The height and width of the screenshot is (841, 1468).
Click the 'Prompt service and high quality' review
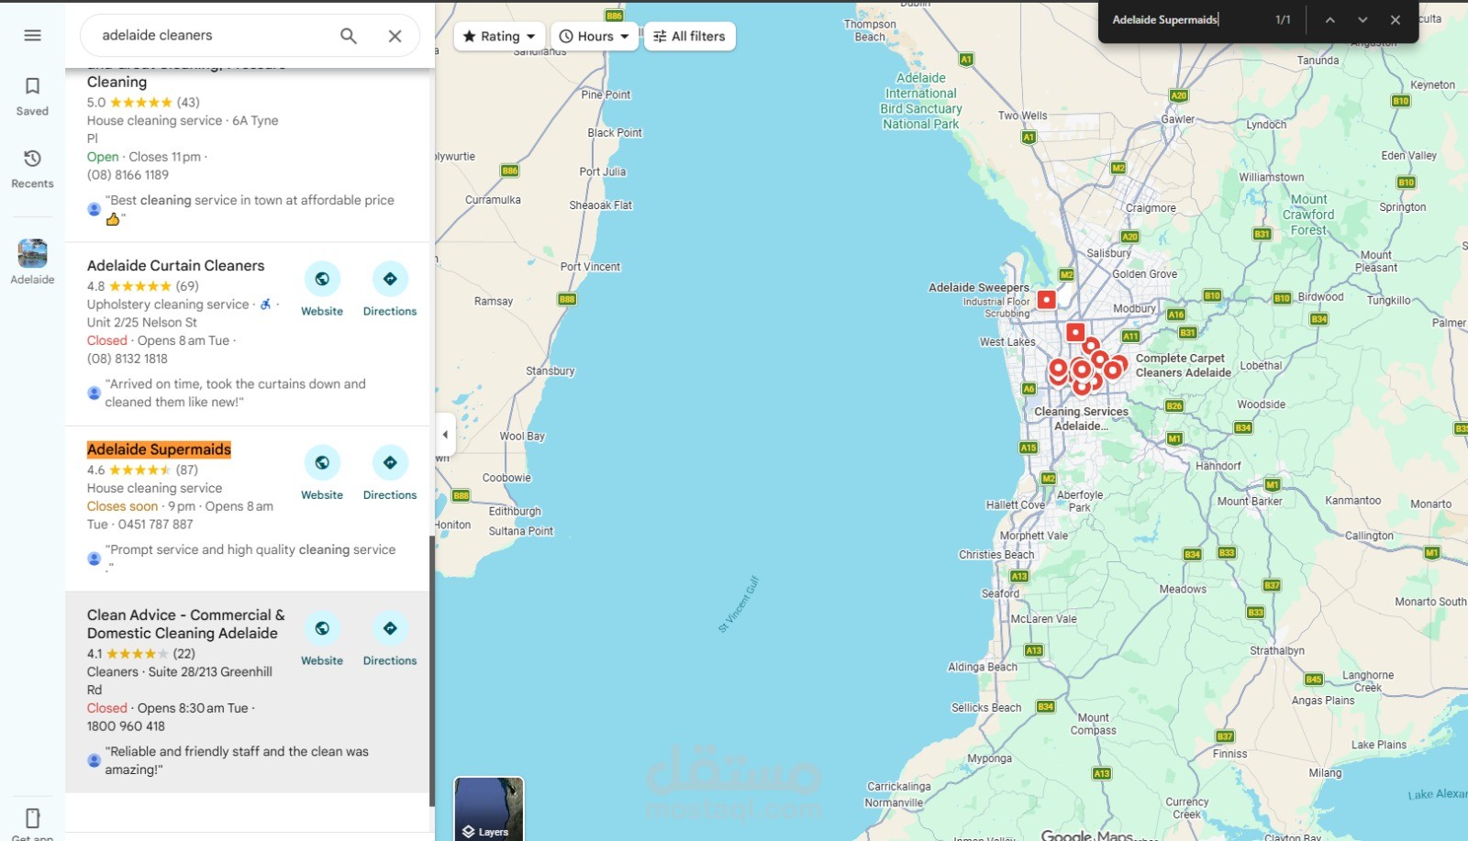(x=250, y=558)
